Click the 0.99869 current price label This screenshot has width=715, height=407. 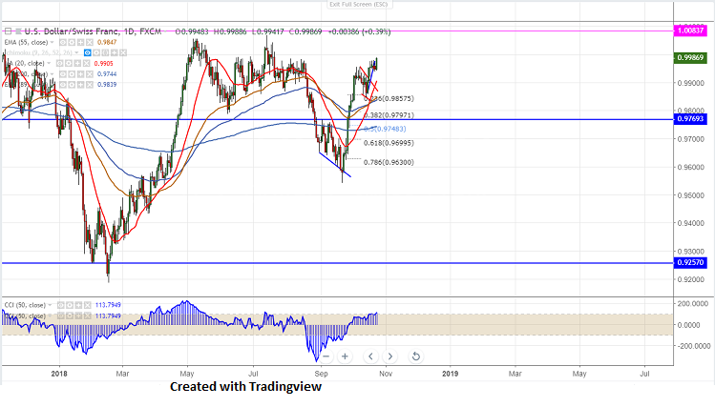689,57
